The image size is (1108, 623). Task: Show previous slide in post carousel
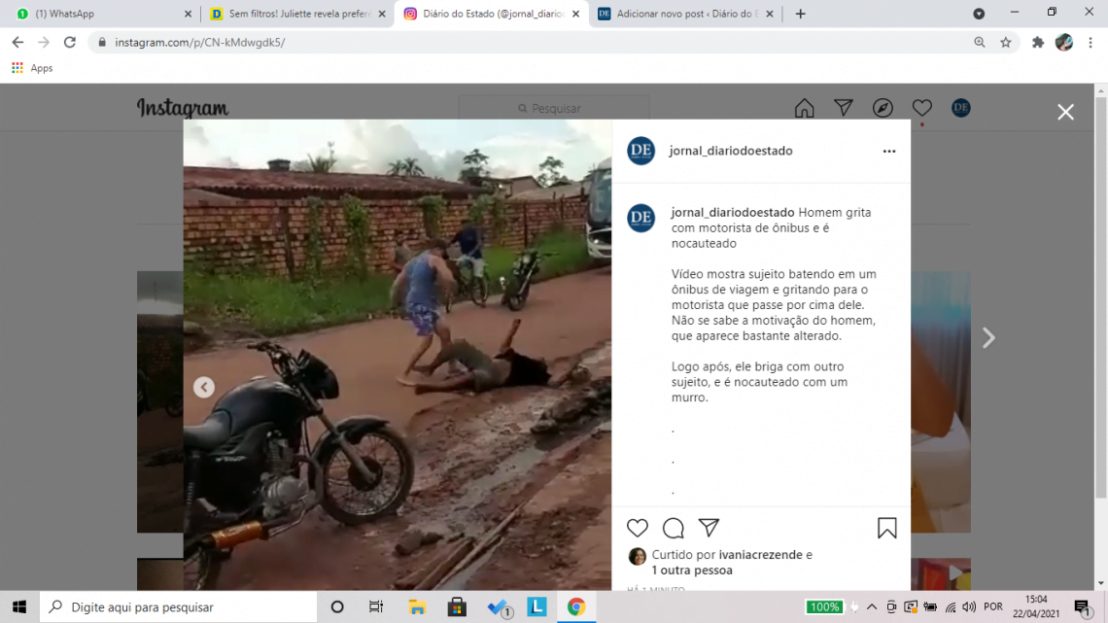204,387
